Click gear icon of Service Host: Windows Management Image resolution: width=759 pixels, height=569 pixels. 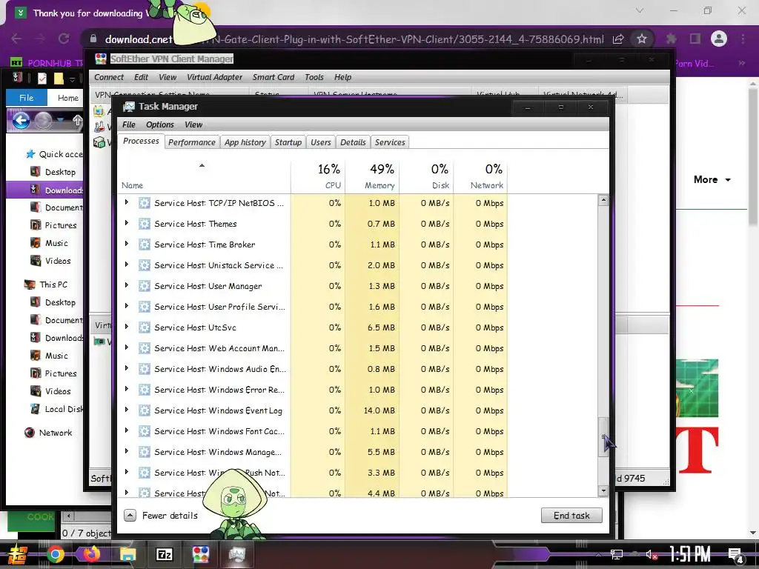pos(145,452)
